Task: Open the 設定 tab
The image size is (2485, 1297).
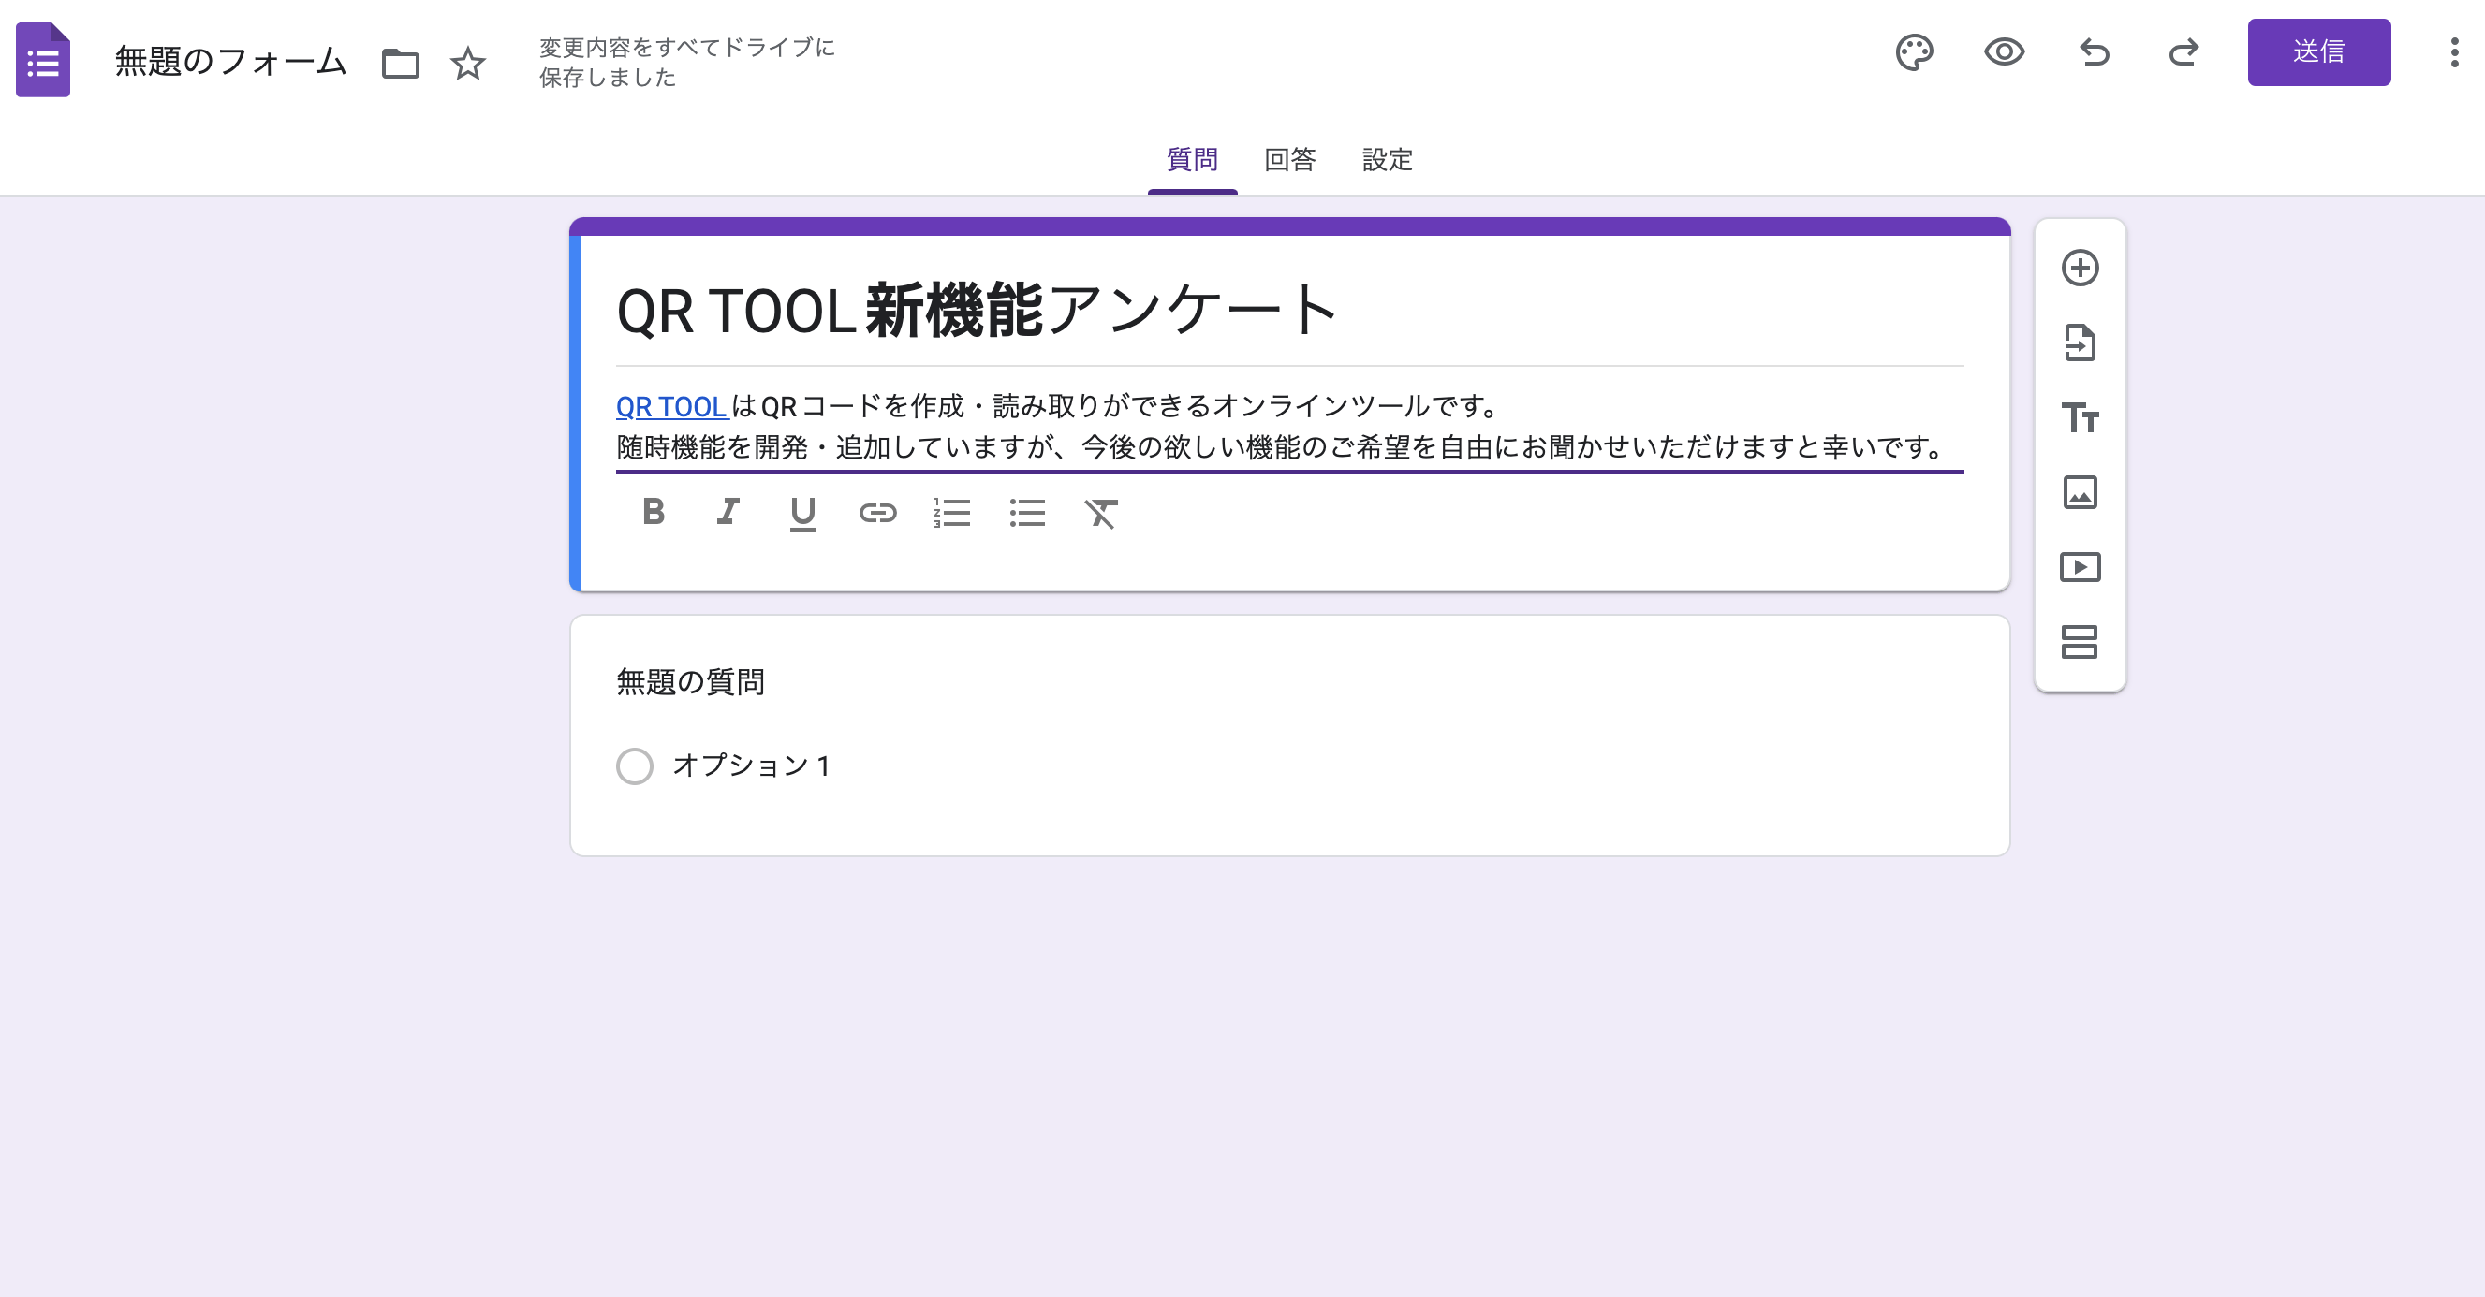Action: coord(1388,160)
